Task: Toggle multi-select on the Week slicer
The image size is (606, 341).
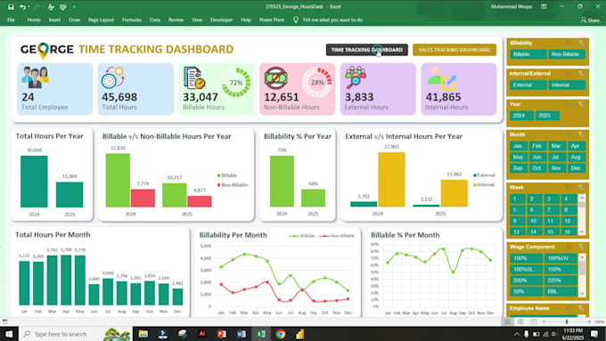Action: (569, 187)
